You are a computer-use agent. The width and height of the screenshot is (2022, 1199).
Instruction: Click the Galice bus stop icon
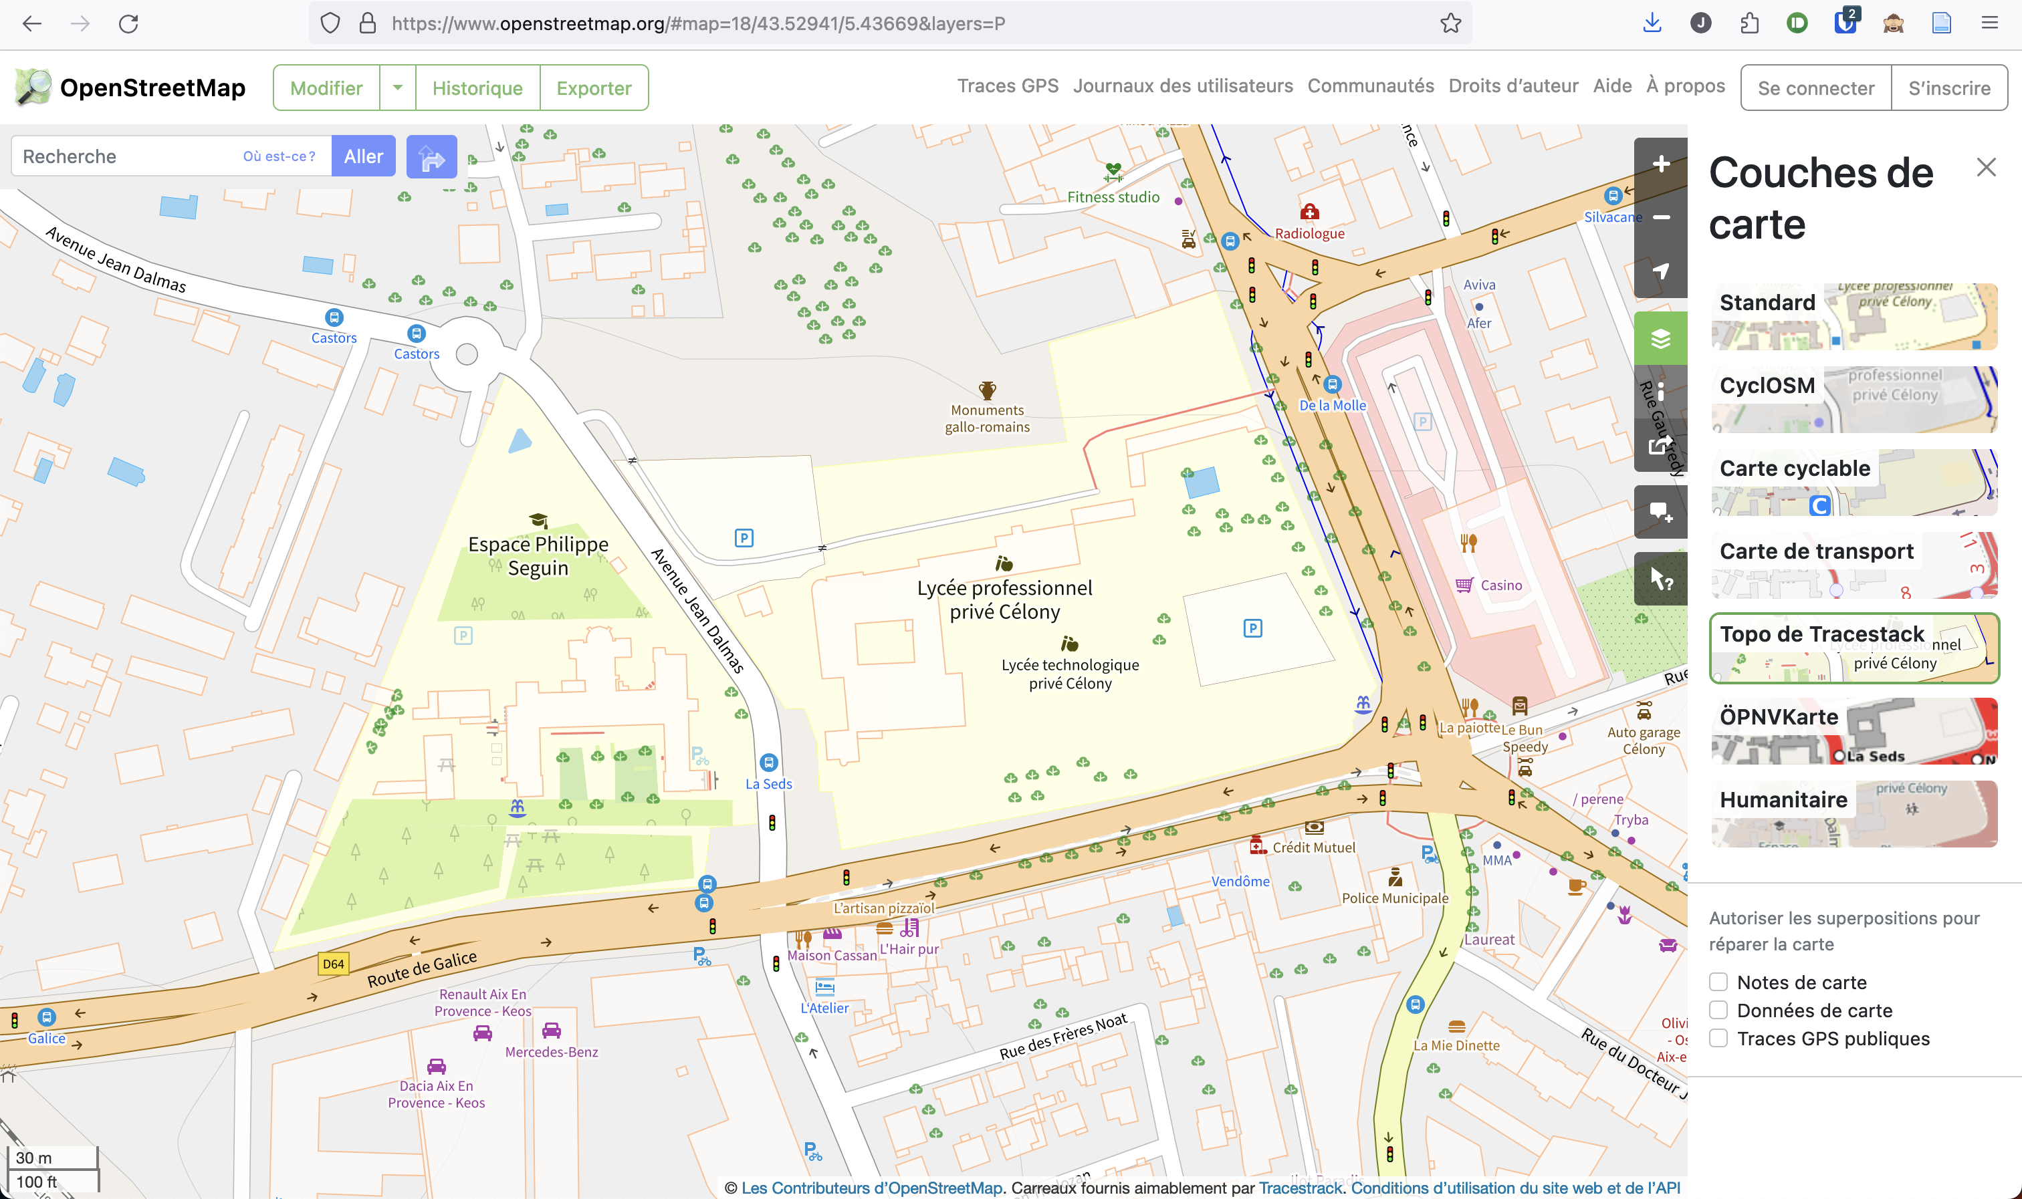point(47,1017)
